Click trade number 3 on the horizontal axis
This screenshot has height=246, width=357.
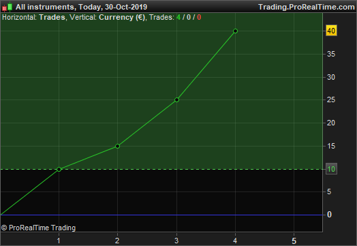176,241
